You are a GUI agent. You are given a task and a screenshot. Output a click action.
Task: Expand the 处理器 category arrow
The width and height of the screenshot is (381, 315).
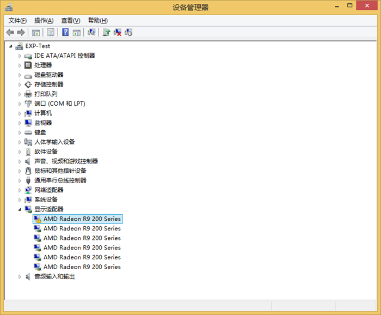click(x=20, y=65)
